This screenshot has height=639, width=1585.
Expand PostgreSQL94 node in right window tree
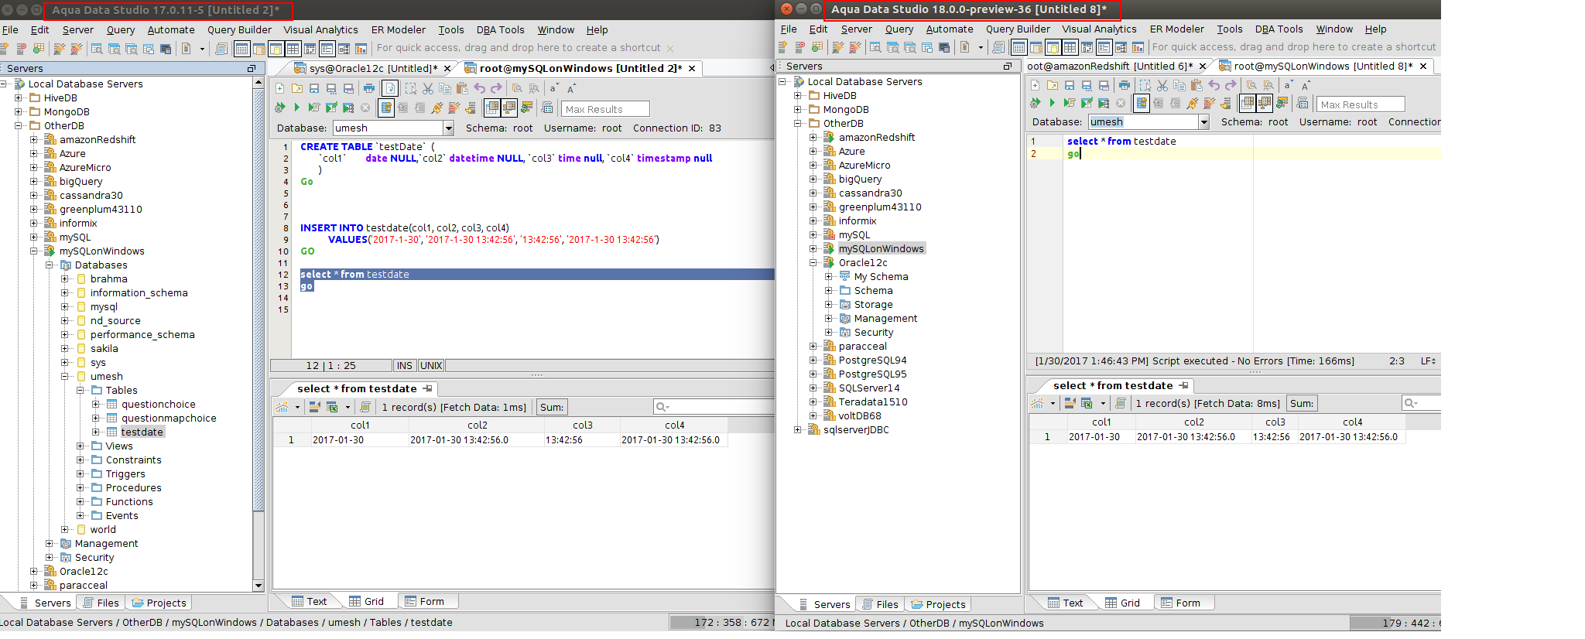coord(813,361)
